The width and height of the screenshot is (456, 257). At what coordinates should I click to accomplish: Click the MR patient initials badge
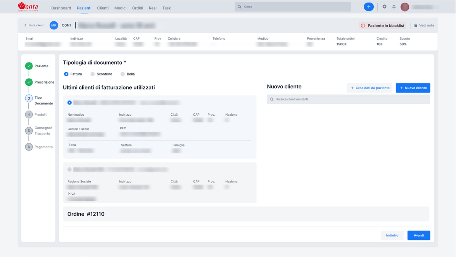coord(54,25)
